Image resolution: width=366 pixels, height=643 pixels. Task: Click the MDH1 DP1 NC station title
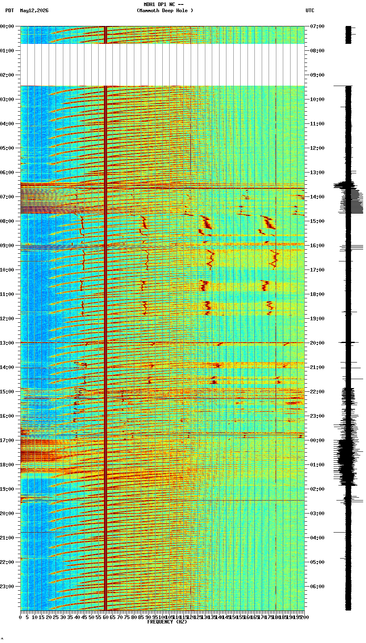coord(164,4)
